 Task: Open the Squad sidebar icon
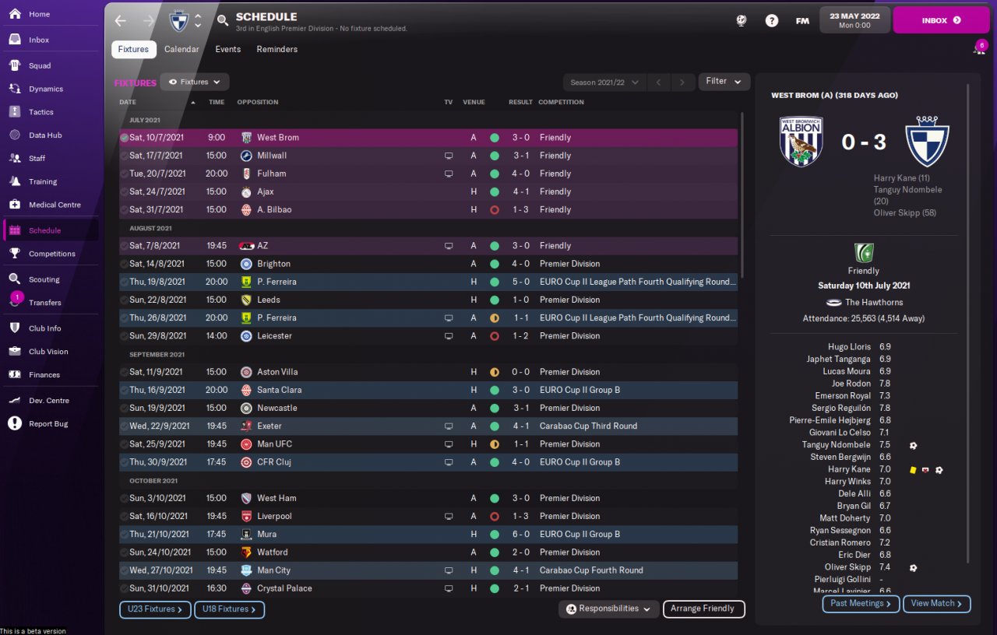[15, 65]
